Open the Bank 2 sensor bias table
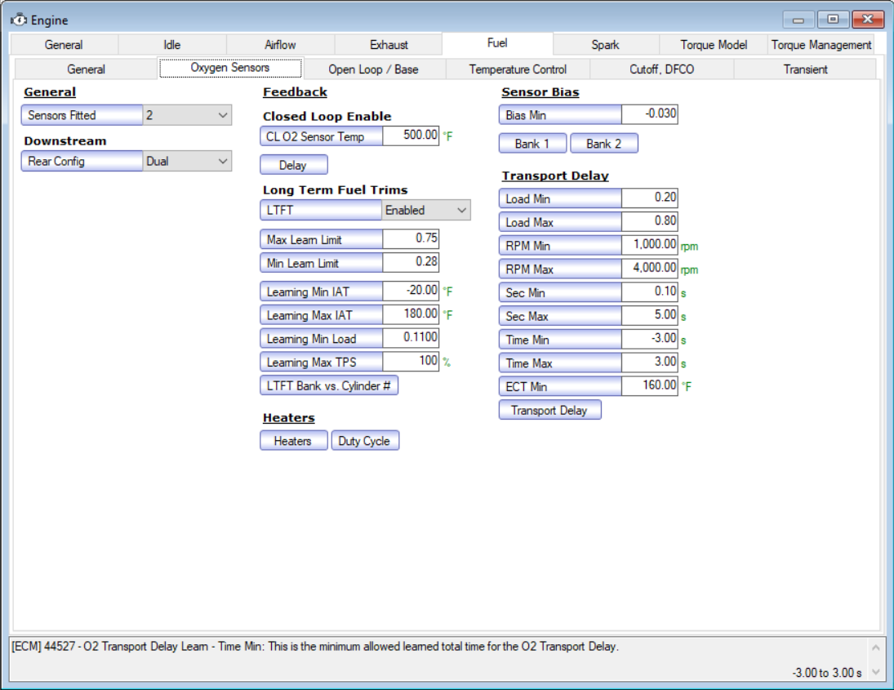The height and width of the screenshot is (690, 894). point(603,144)
